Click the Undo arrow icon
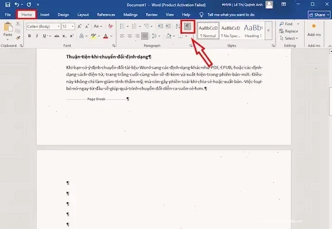This screenshot has width=332, height=229. (17, 4)
